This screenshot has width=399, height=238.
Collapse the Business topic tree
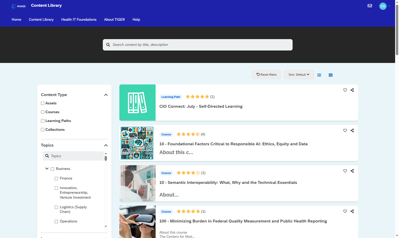pos(47,169)
